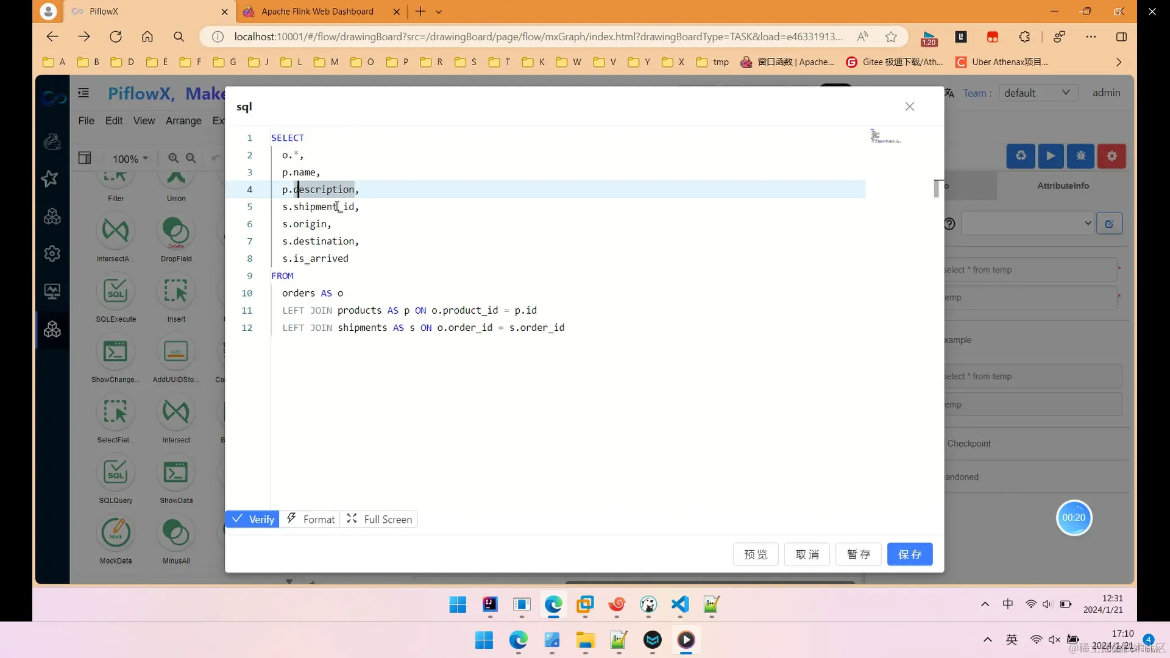Toggle Full Screen editor mode
The width and height of the screenshot is (1170, 658).
click(380, 519)
